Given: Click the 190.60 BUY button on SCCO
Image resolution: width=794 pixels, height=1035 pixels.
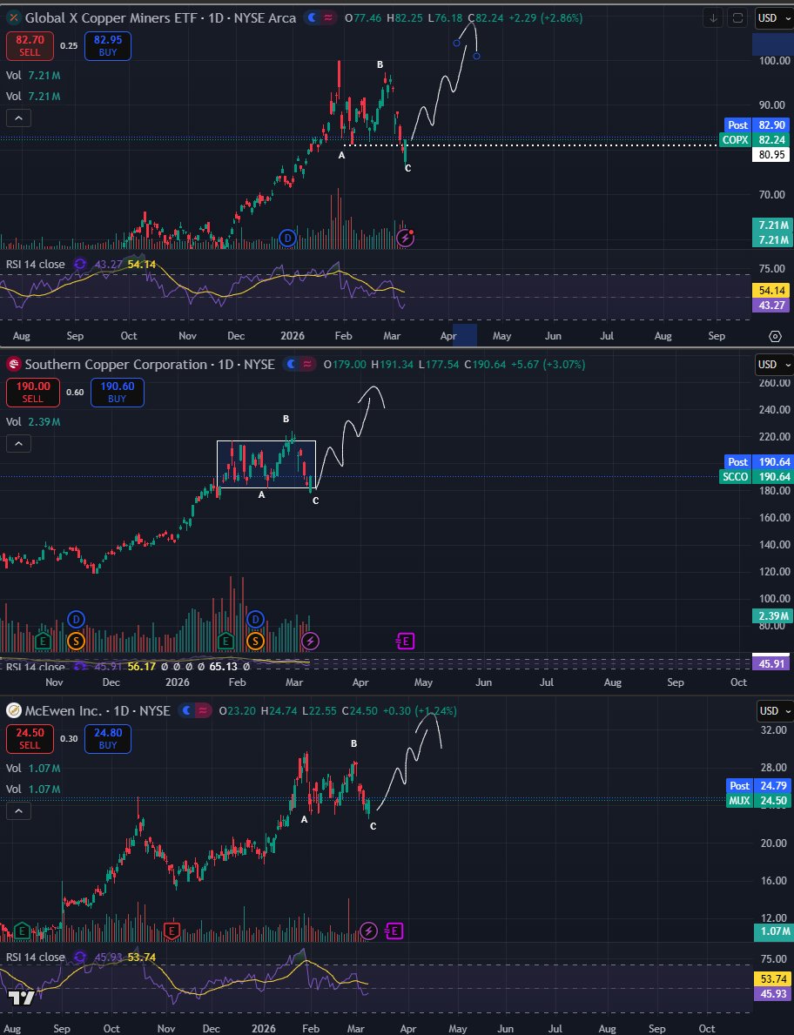Looking at the screenshot, I should (x=117, y=392).
